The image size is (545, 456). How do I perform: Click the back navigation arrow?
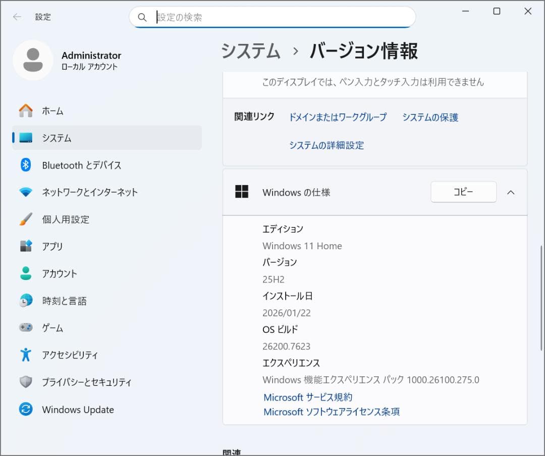(x=17, y=17)
